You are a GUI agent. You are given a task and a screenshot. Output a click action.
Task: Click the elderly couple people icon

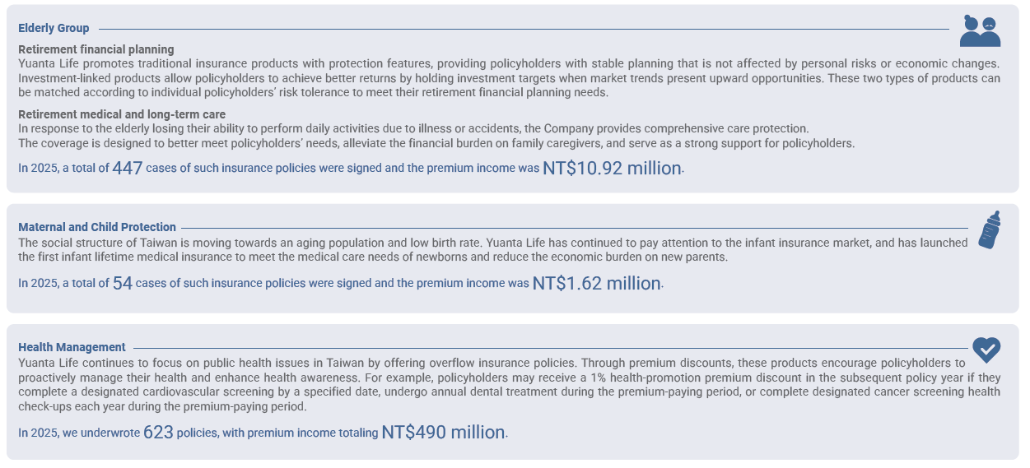(981, 30)
